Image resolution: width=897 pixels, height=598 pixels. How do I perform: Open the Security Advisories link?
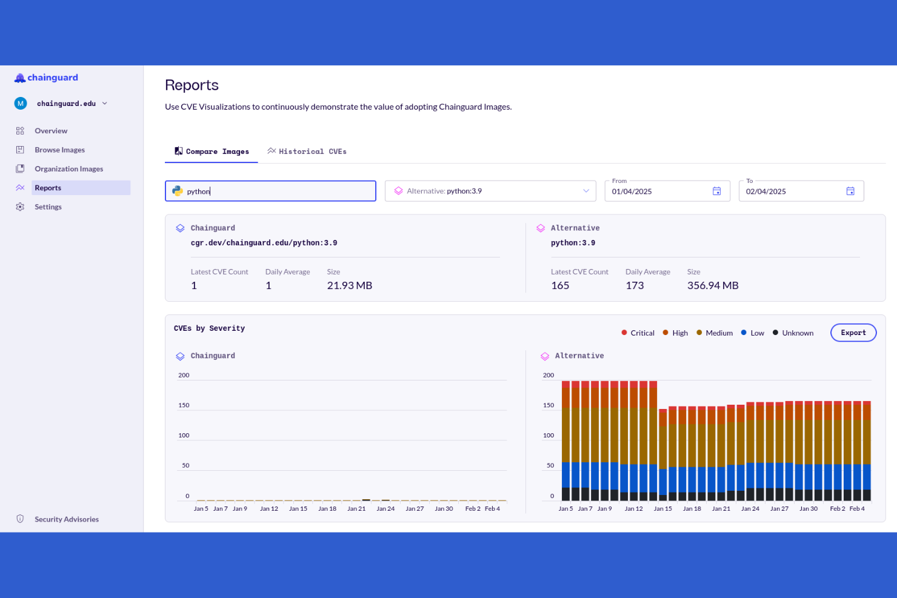click(x=67, y=519)
